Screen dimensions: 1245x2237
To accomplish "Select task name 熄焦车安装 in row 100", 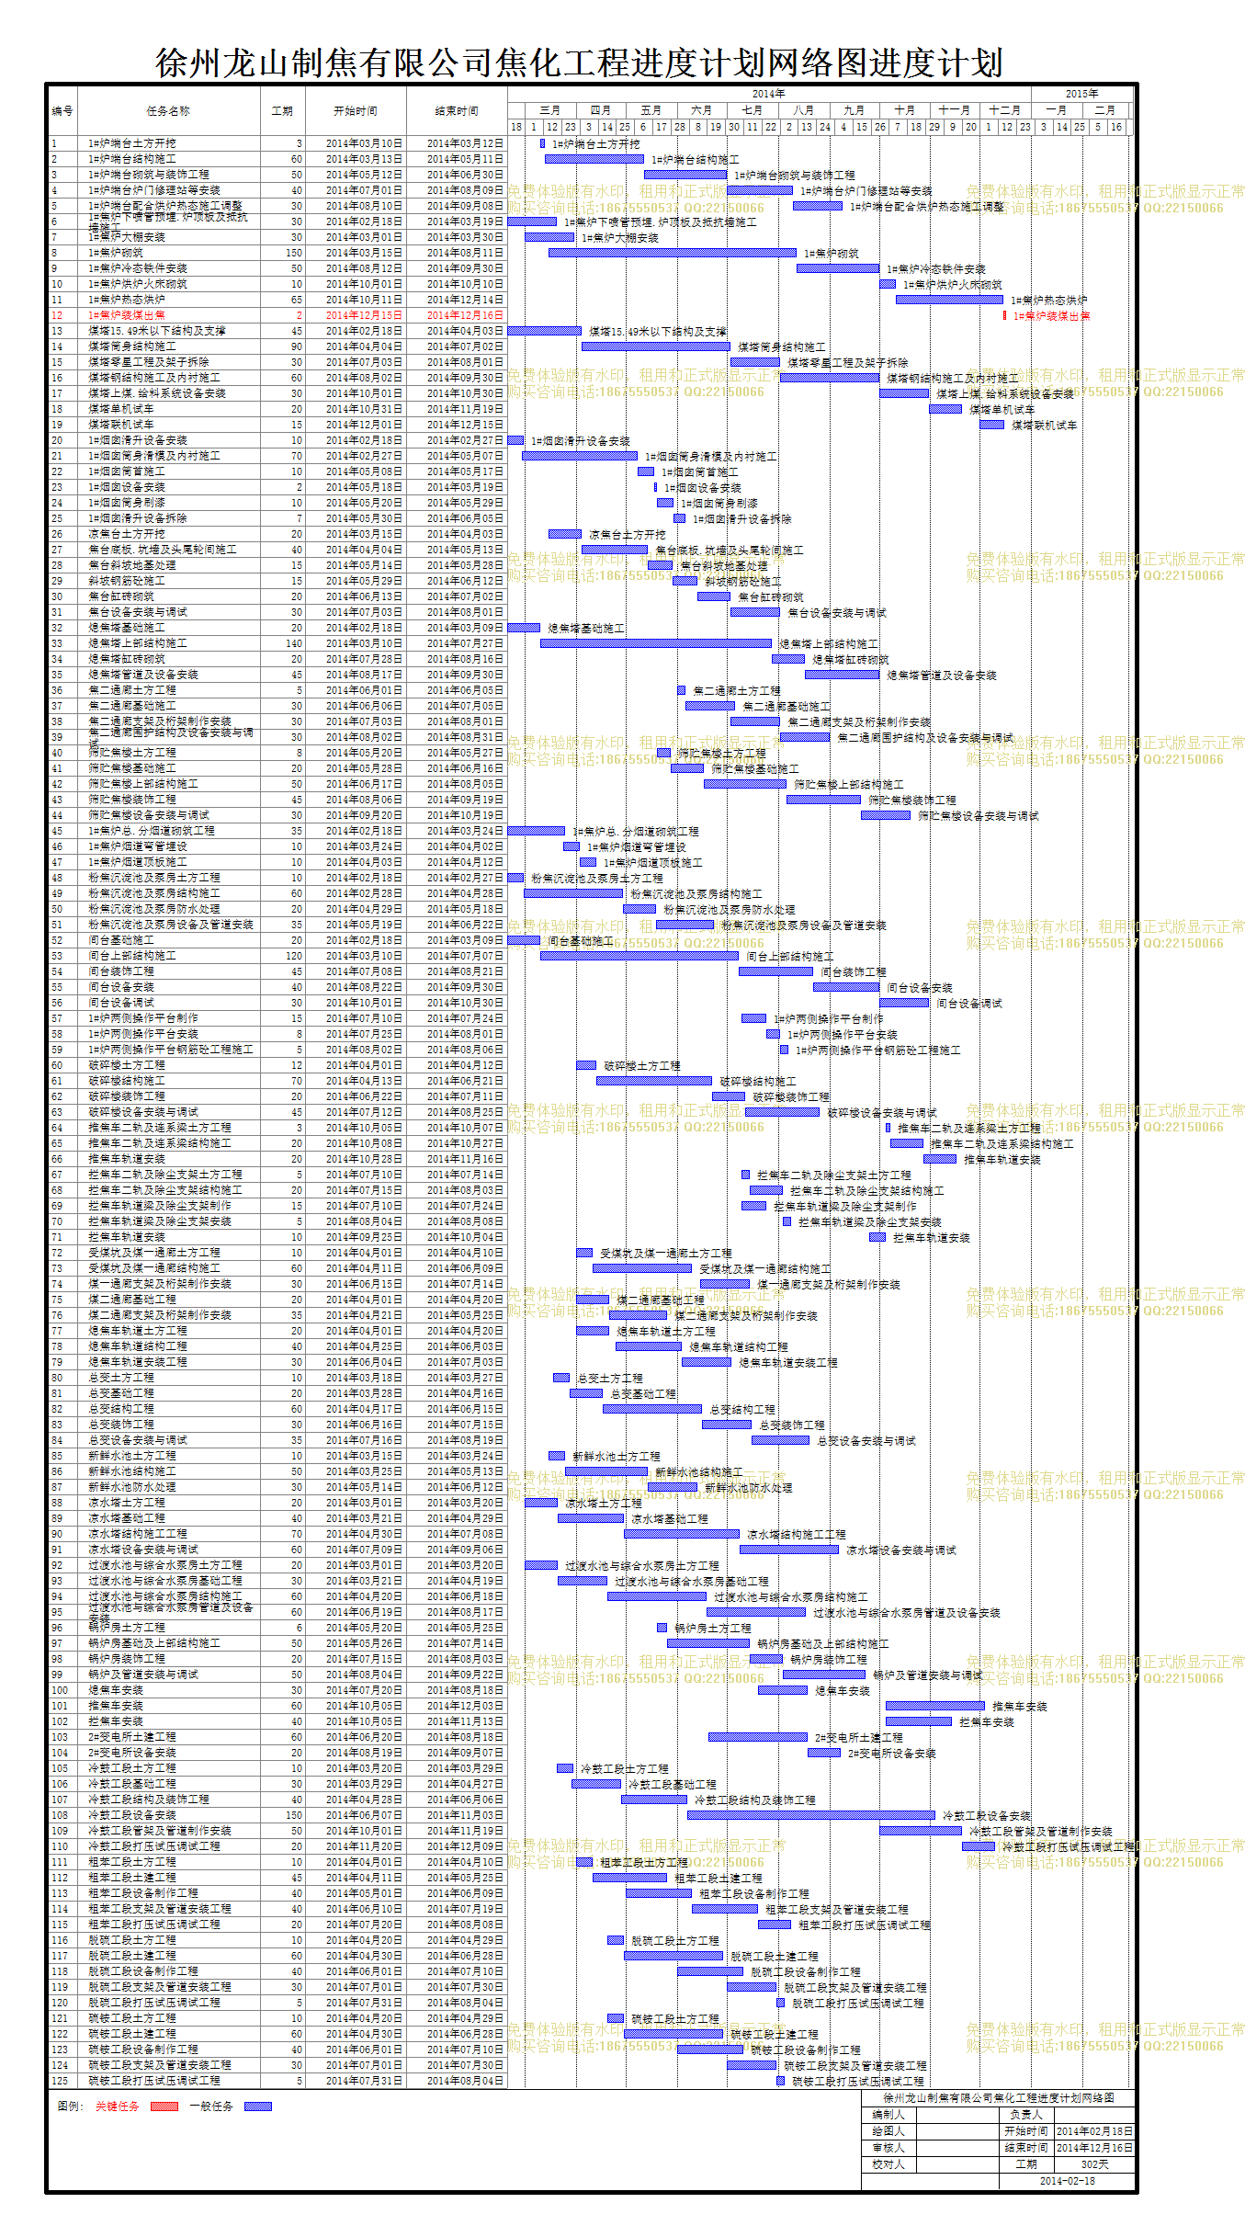I will point(116,1690).
